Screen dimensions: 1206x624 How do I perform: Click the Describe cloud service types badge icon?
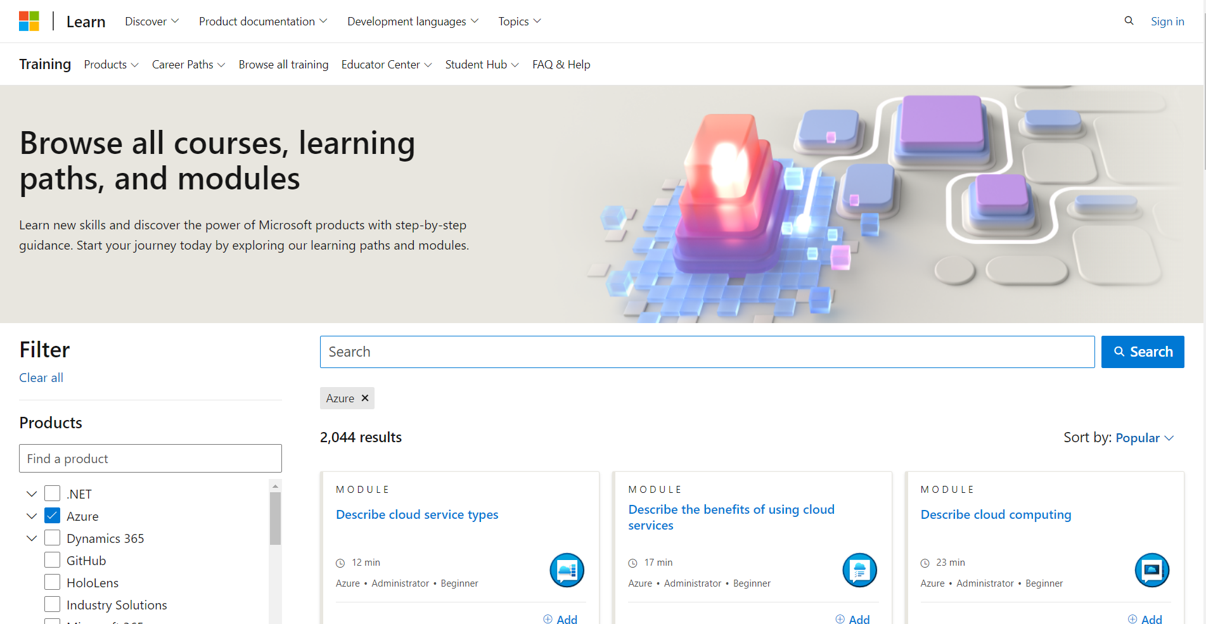(567, 570)
